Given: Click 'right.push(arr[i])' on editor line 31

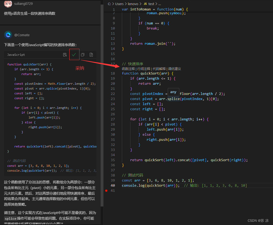Looking at the screenshot, I should 166,140.
